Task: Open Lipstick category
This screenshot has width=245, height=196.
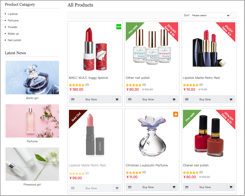Action: 13,14
